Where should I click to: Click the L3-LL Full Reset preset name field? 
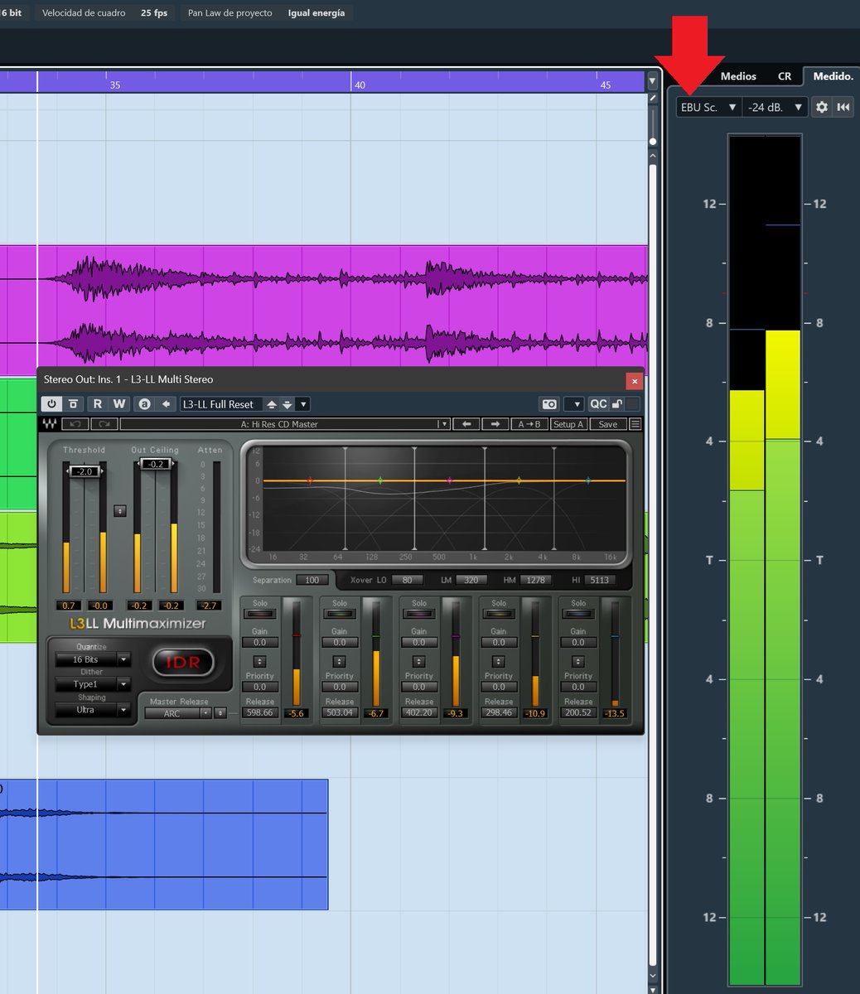221,404
